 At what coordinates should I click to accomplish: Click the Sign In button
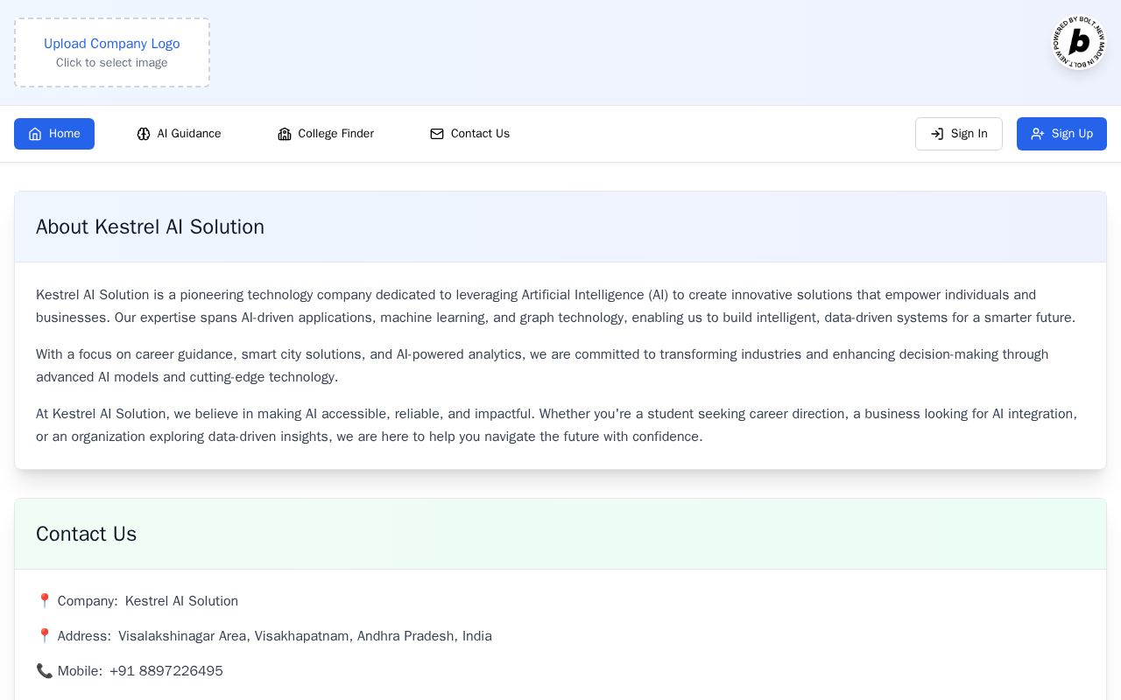[959, 134]
